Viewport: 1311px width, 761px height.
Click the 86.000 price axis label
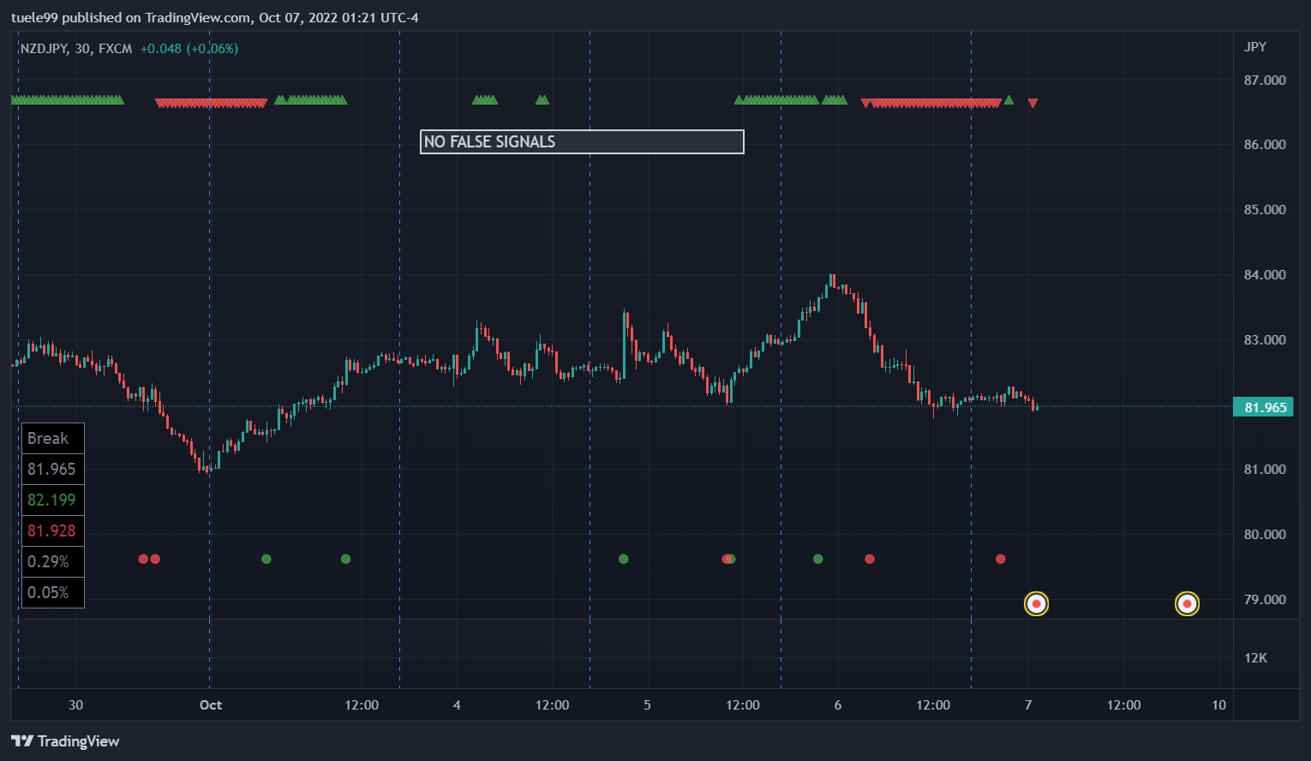[x=1265, y=145]
